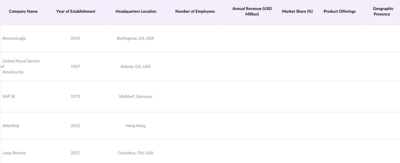Select United Parcel Service of America Inc.
The width and height of the screenshot is (400, 163).
tap(21, 66)
